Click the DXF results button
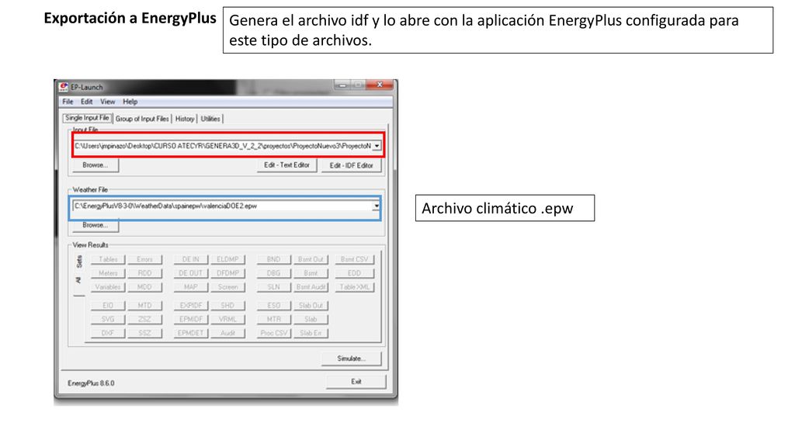The width and height of the screenshot is (795, 447). 108,333
